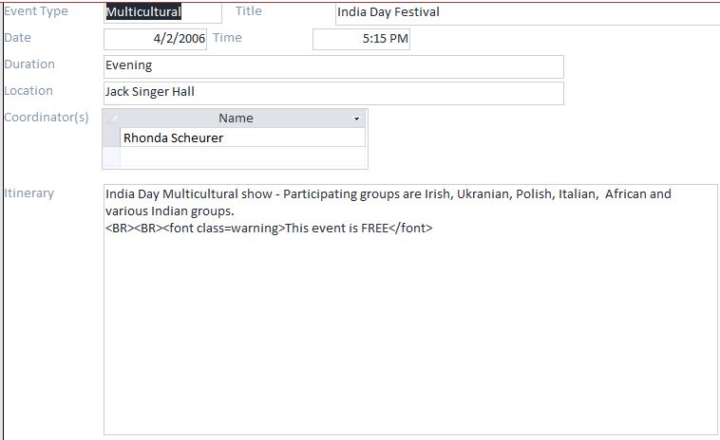The image size is (720, 440).
Task: Click the Rhonda Scheurer name cell
Action: pyautogui.click(x=242, y=137)
